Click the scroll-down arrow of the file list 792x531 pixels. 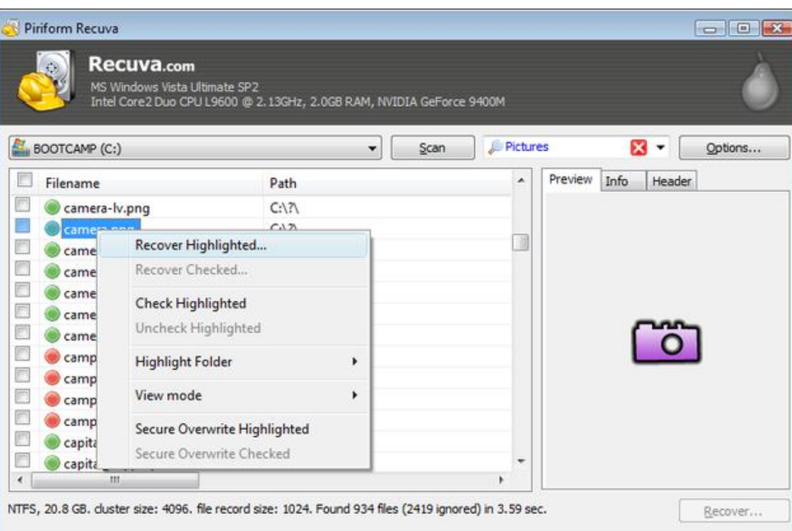[521, 461]
